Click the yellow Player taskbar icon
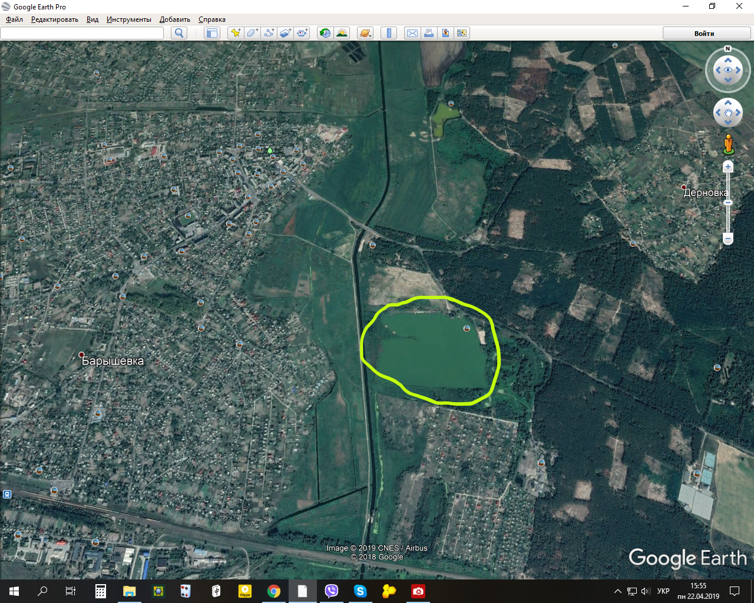Viewport: 754px width, 603px height. coord(245,591)
